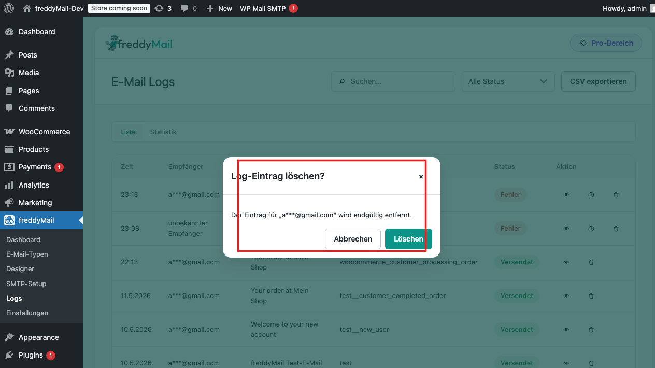Open the Logs submenu item

click(x=14, y=299)
